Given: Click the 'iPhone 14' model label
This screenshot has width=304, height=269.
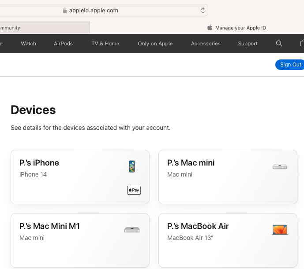Looking at the screenshot, I should [x=33, y=174].
